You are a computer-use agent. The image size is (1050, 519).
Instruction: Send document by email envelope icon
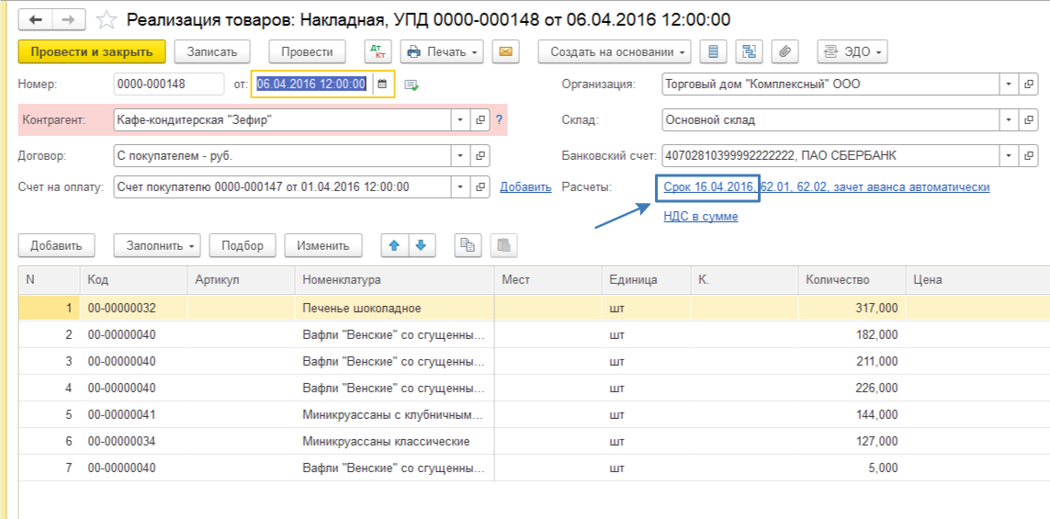[506, 51]
